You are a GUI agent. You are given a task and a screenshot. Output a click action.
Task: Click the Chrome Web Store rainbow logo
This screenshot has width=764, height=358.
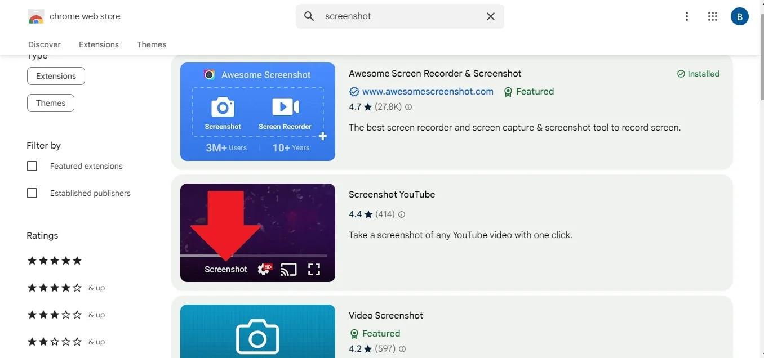[35, 16]
